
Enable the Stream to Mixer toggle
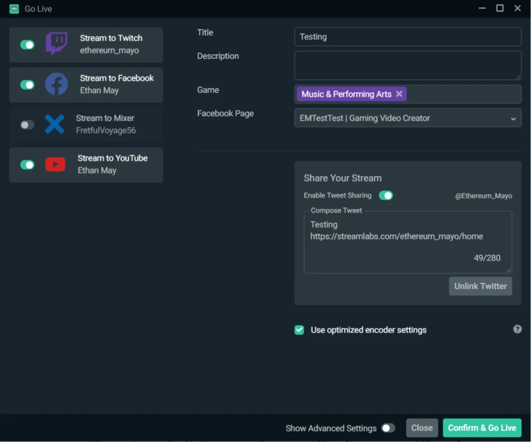click(27, 125)
